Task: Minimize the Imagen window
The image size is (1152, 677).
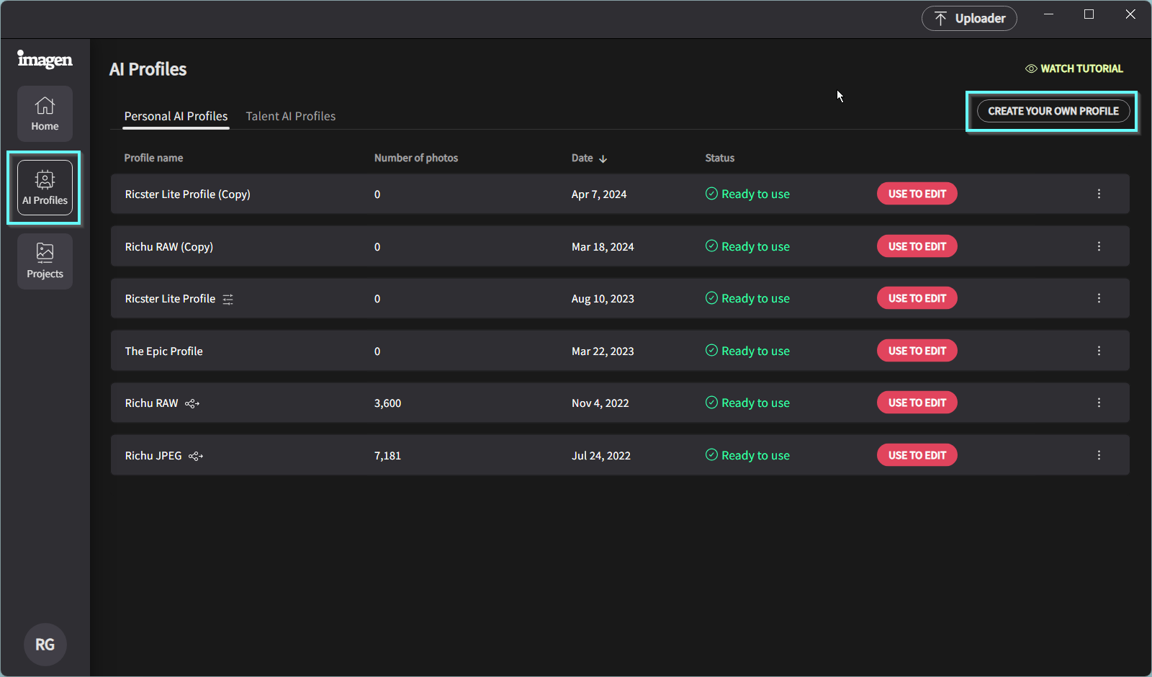Action: point(1048,14)
